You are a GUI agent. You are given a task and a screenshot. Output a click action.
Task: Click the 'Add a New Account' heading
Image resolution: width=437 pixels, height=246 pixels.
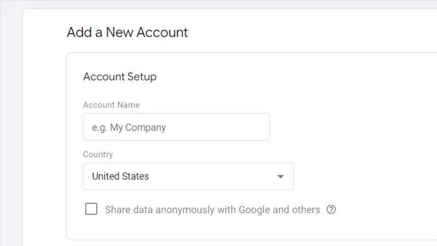pyautogui.click(x=127, y=32)
